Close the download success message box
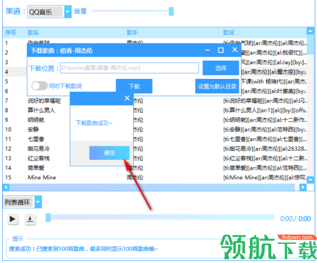The image size is (317, 263). pos(127,98)
